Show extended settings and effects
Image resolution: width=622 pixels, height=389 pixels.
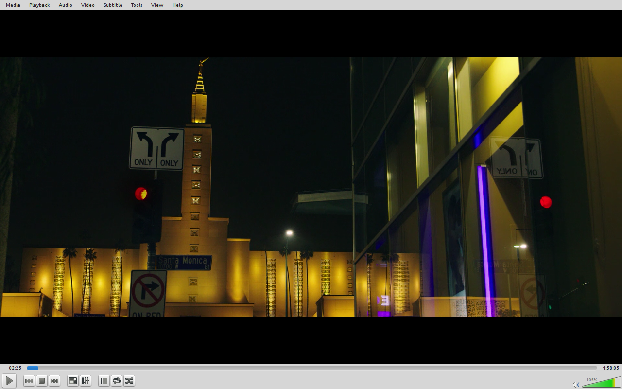tap(86, 381)
